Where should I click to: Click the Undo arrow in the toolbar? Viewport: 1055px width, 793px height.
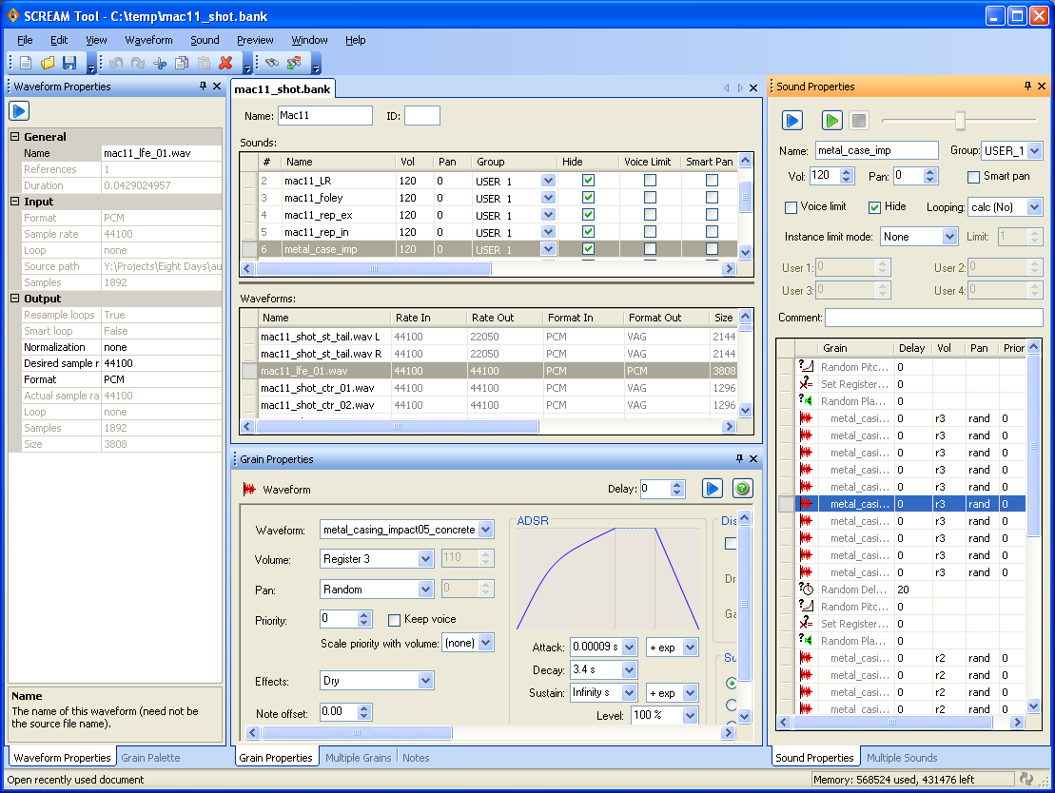point(116,63)
